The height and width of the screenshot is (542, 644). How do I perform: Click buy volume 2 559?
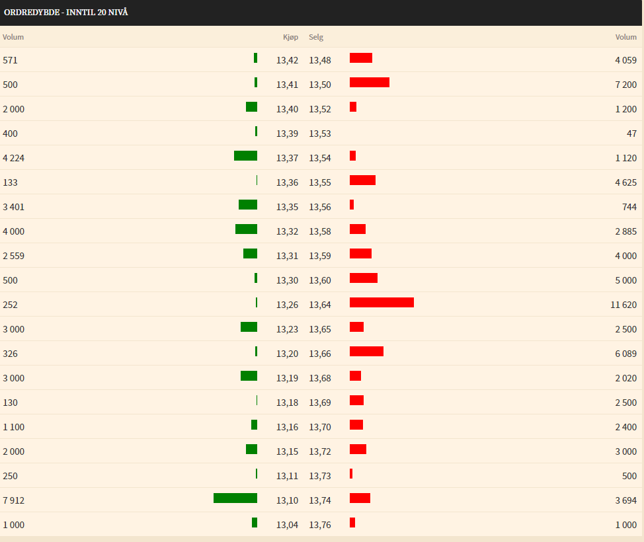click(x=13, y=256)
